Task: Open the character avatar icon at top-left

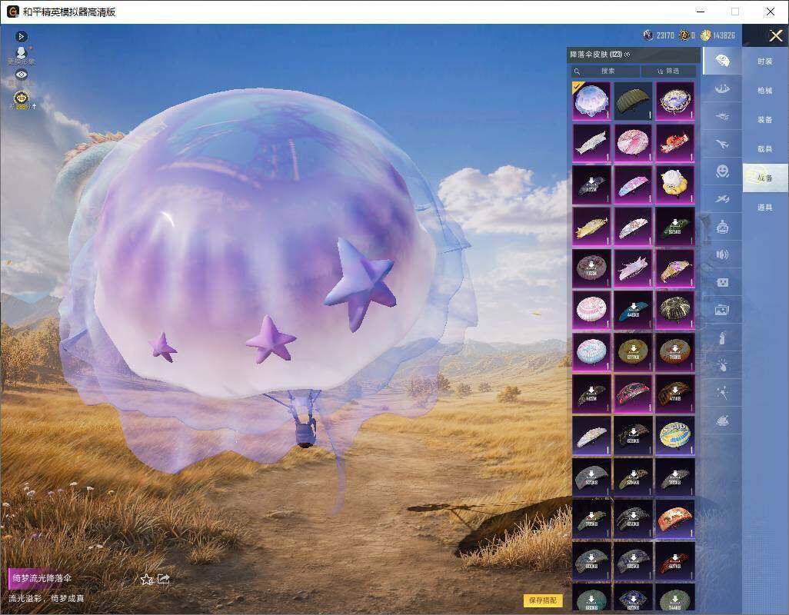Action: tap(21, 53)
